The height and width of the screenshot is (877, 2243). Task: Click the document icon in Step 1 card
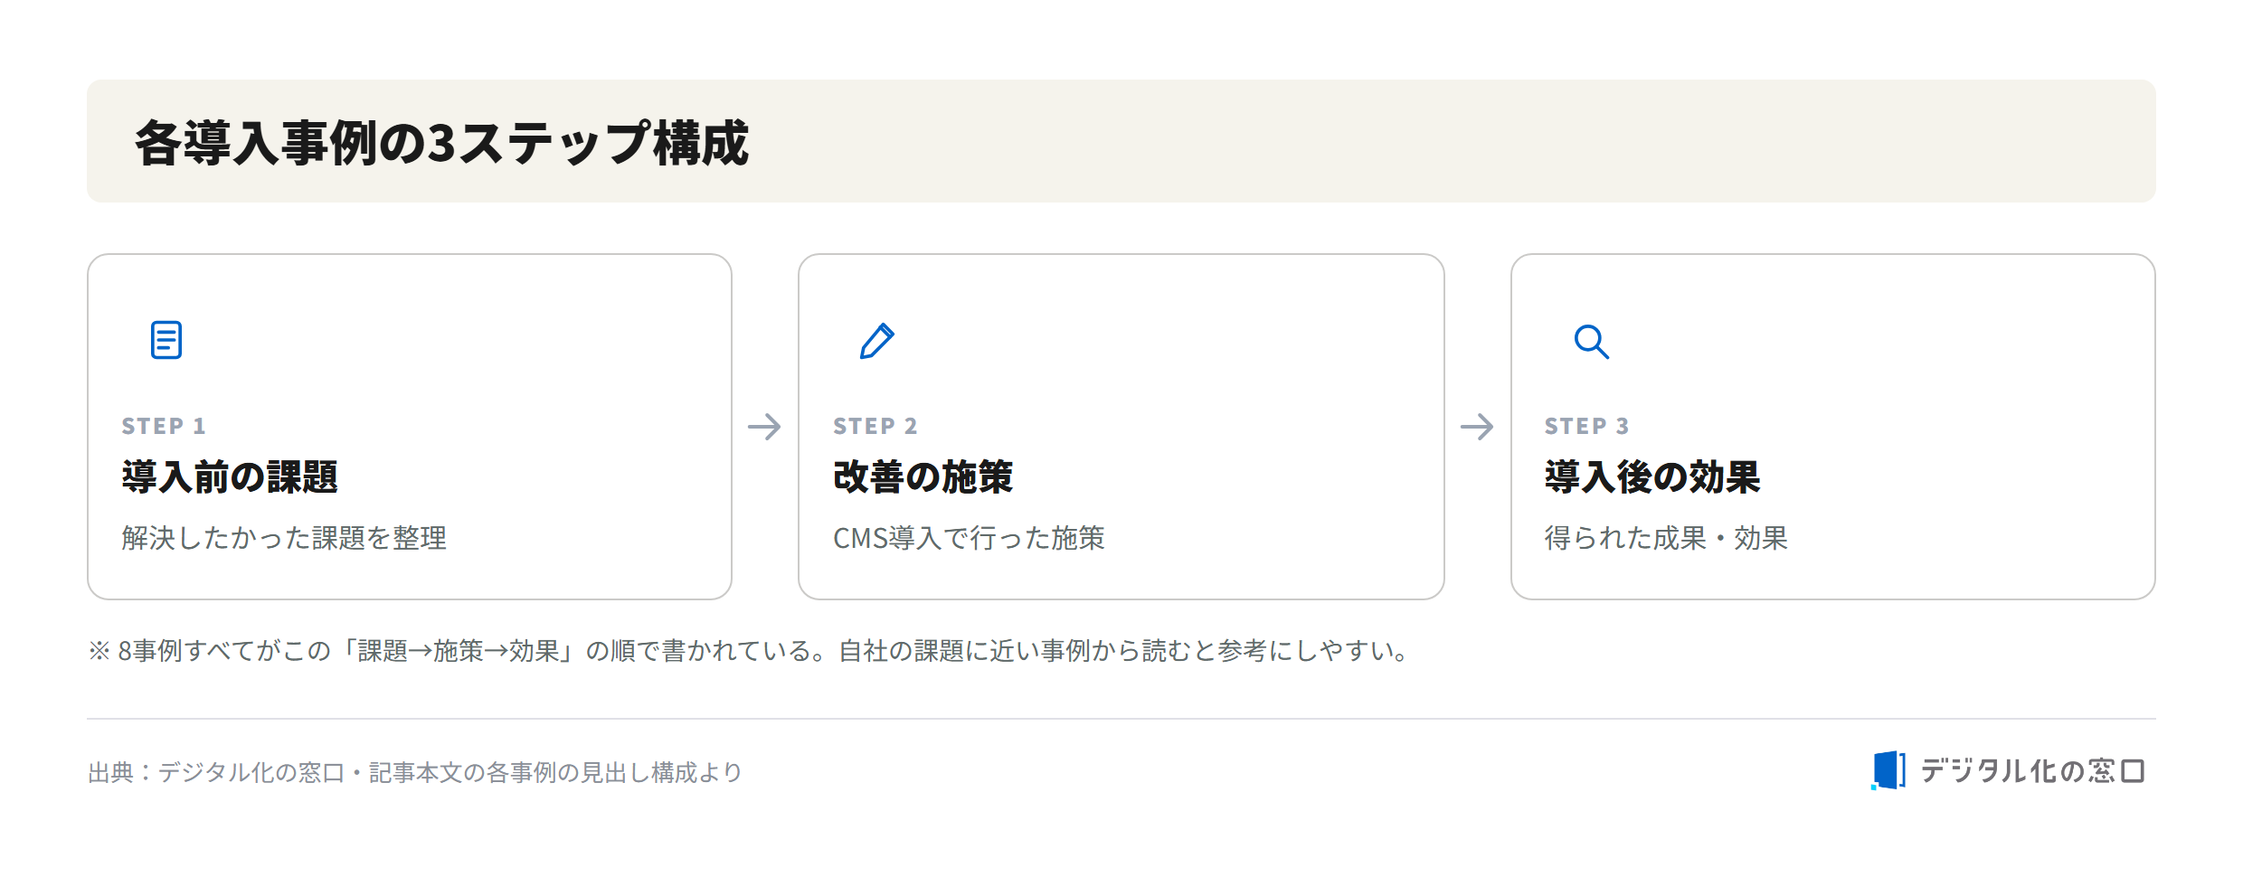pyautogui.click(x=166, y=340)
